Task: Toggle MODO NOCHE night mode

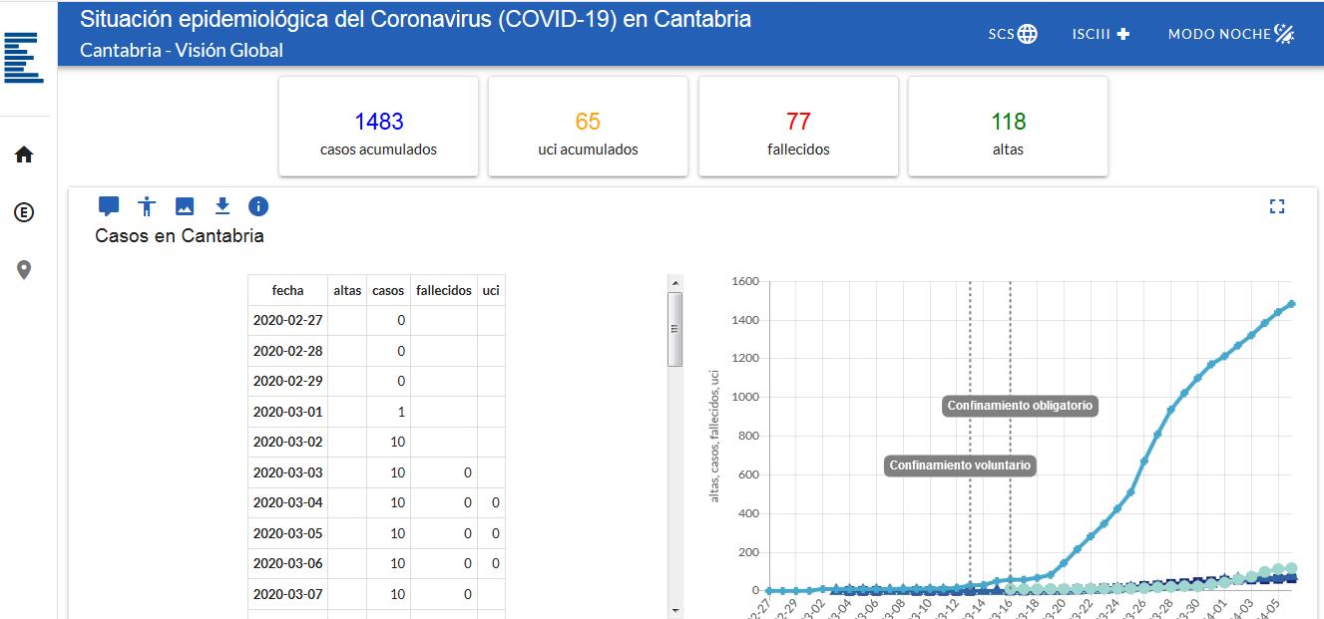Action: [x=1231, y=34]
